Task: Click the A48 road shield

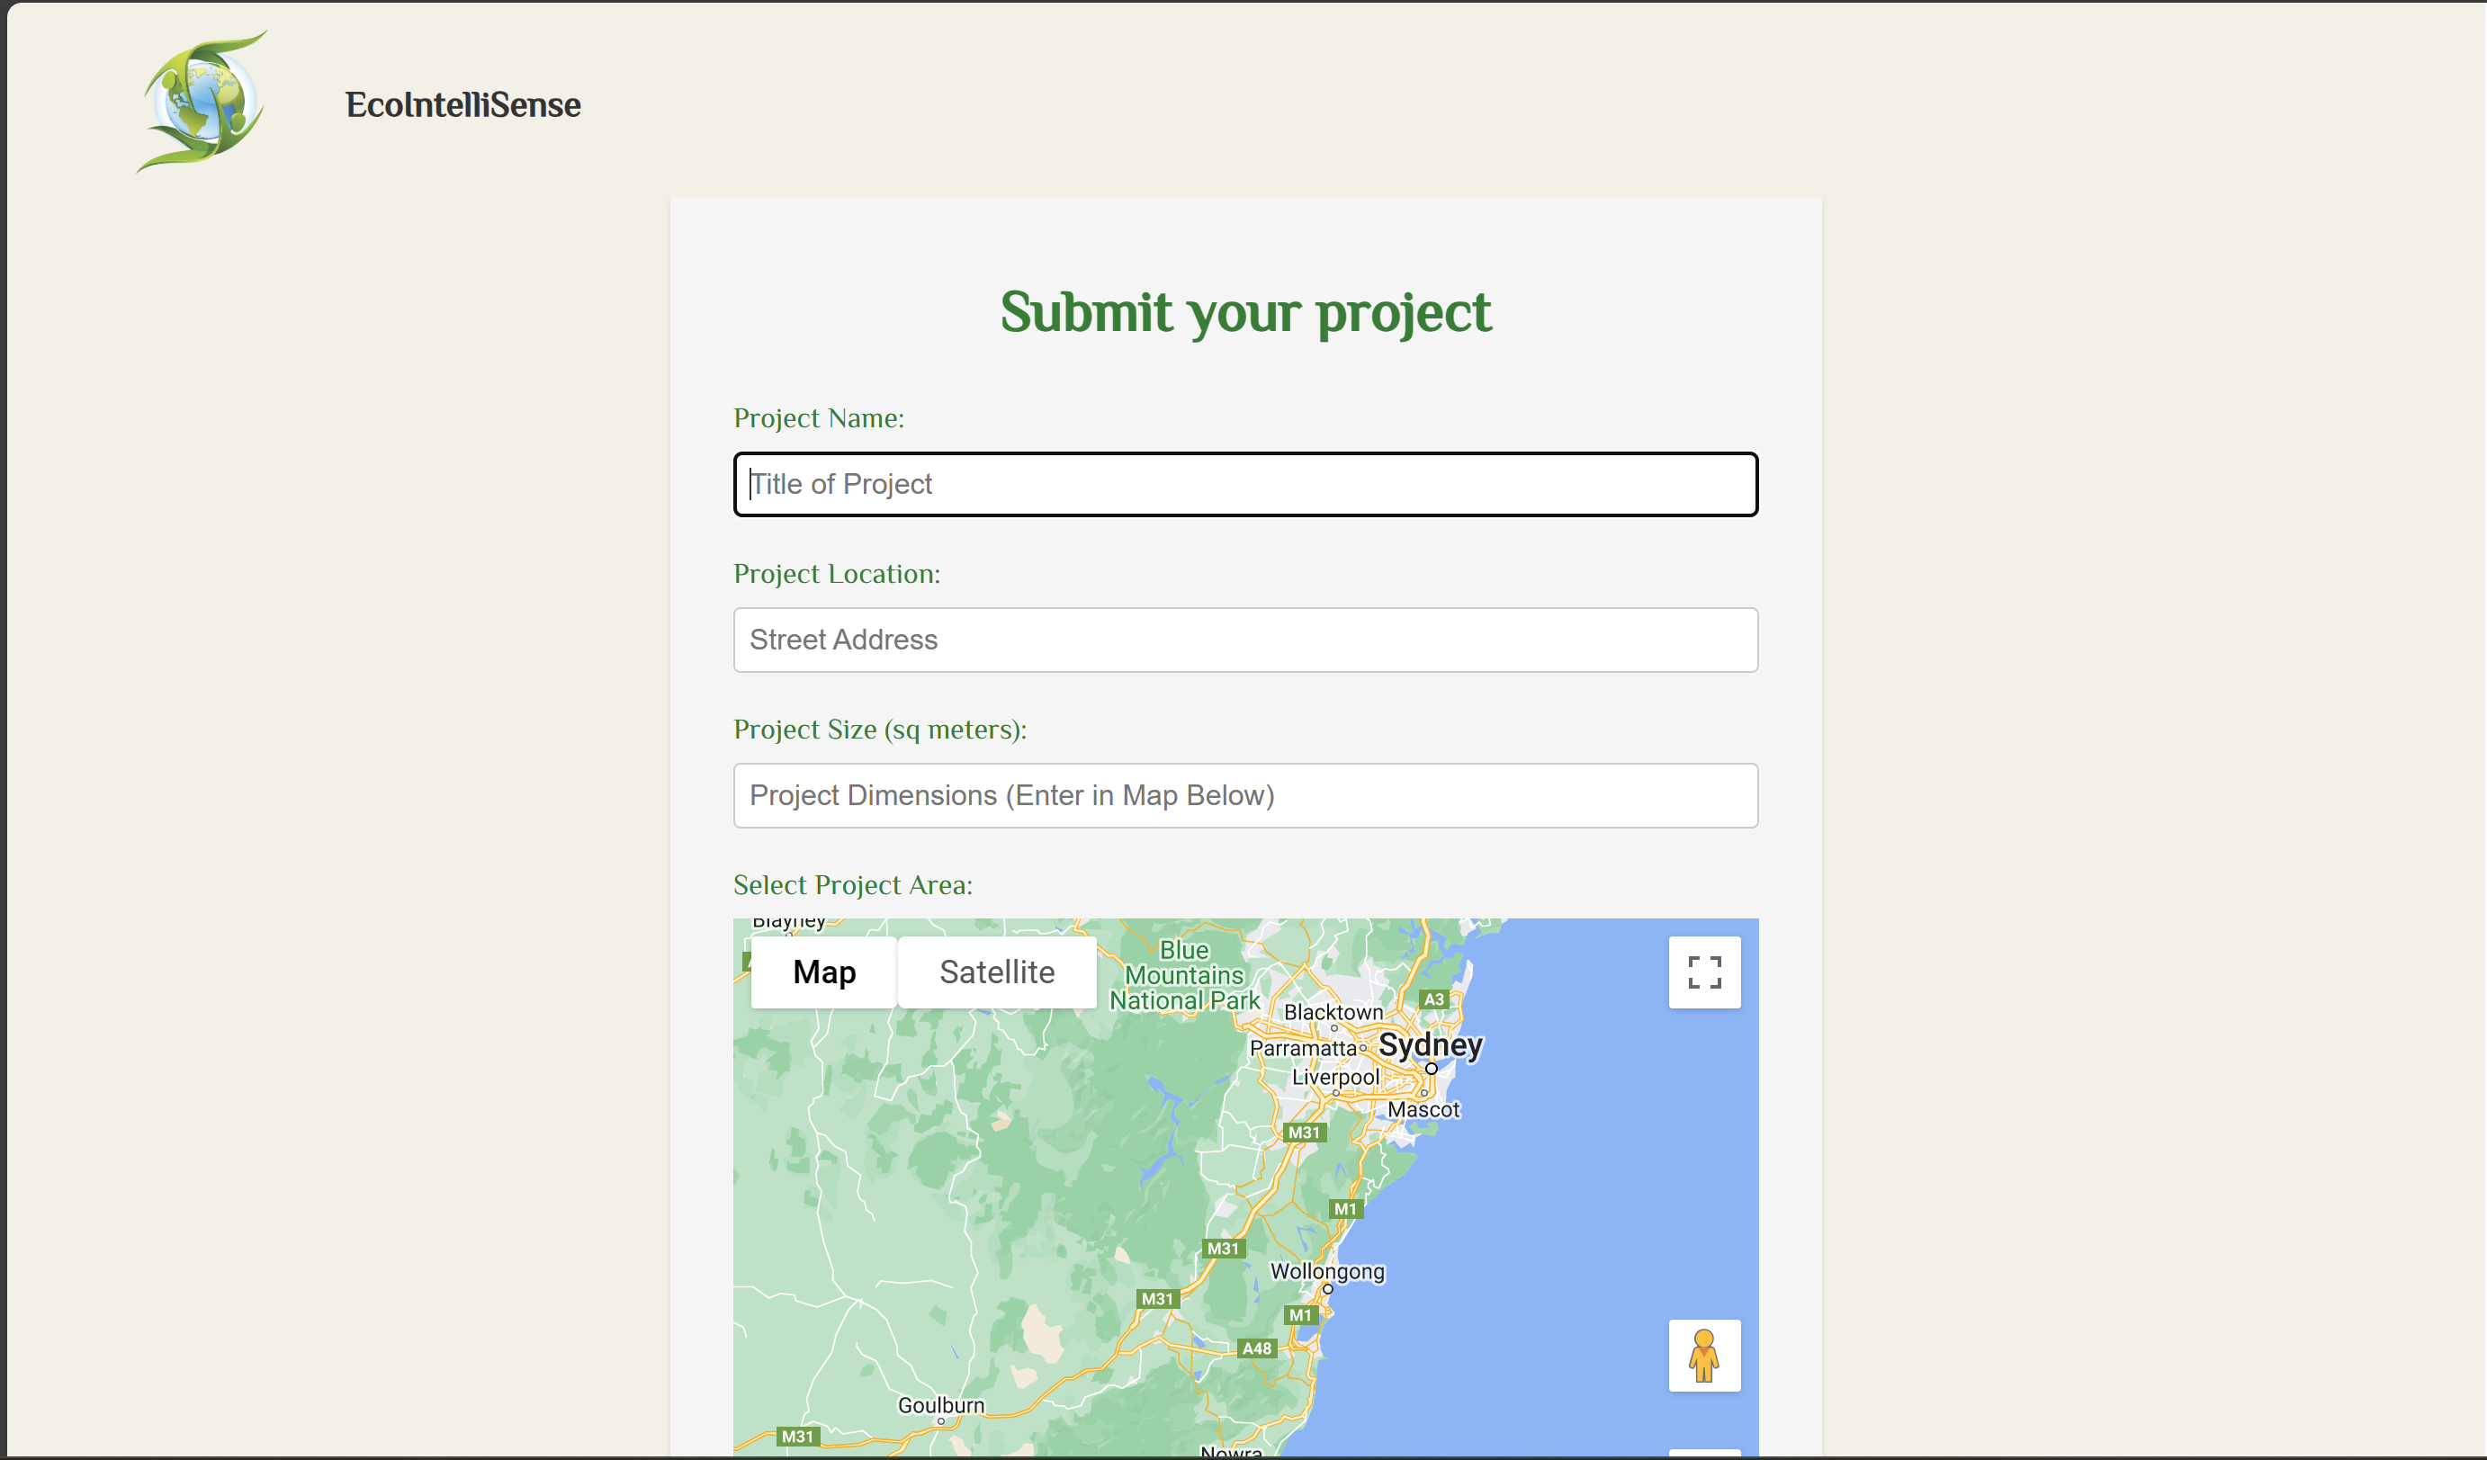Action: pos(1255,1348)
